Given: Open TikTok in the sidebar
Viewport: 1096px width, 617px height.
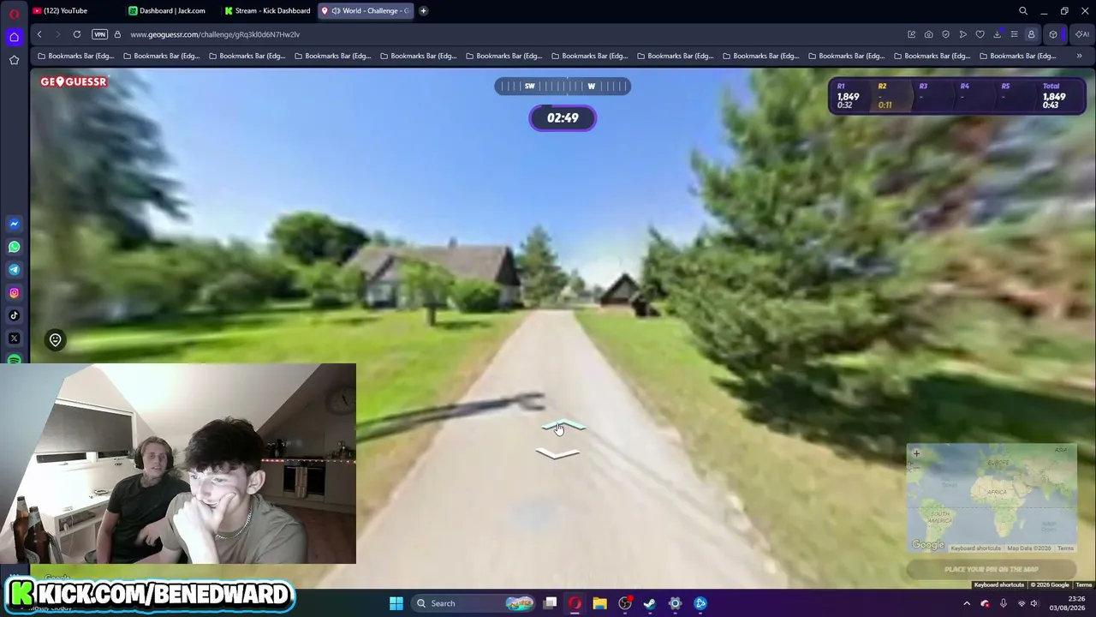Looking at the screenshot, I should [x=14, y=315].
